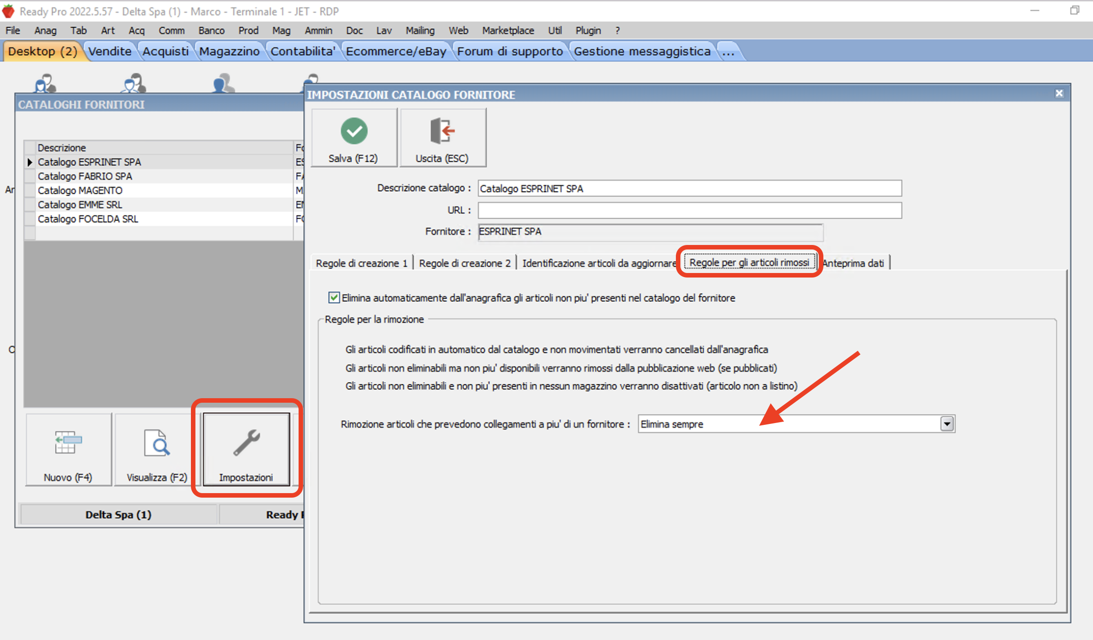Click the row selector arrow beside ESPRINET

30,162
